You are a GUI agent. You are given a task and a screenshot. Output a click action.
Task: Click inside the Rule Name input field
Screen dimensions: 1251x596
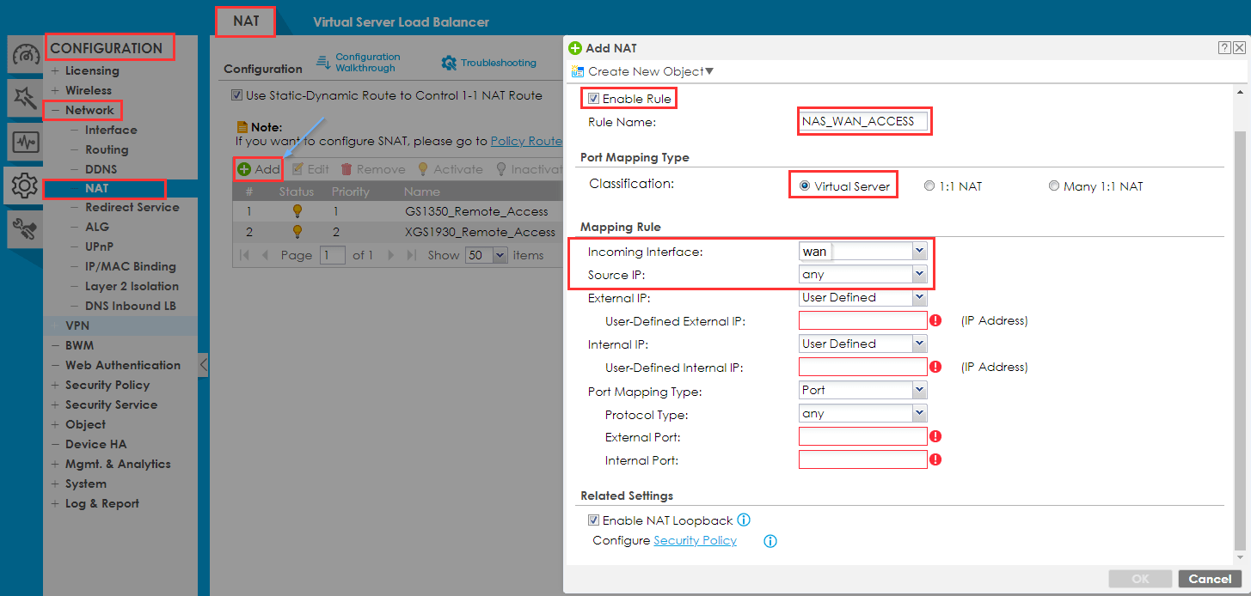pyautogui.click(x=863, y=121)
